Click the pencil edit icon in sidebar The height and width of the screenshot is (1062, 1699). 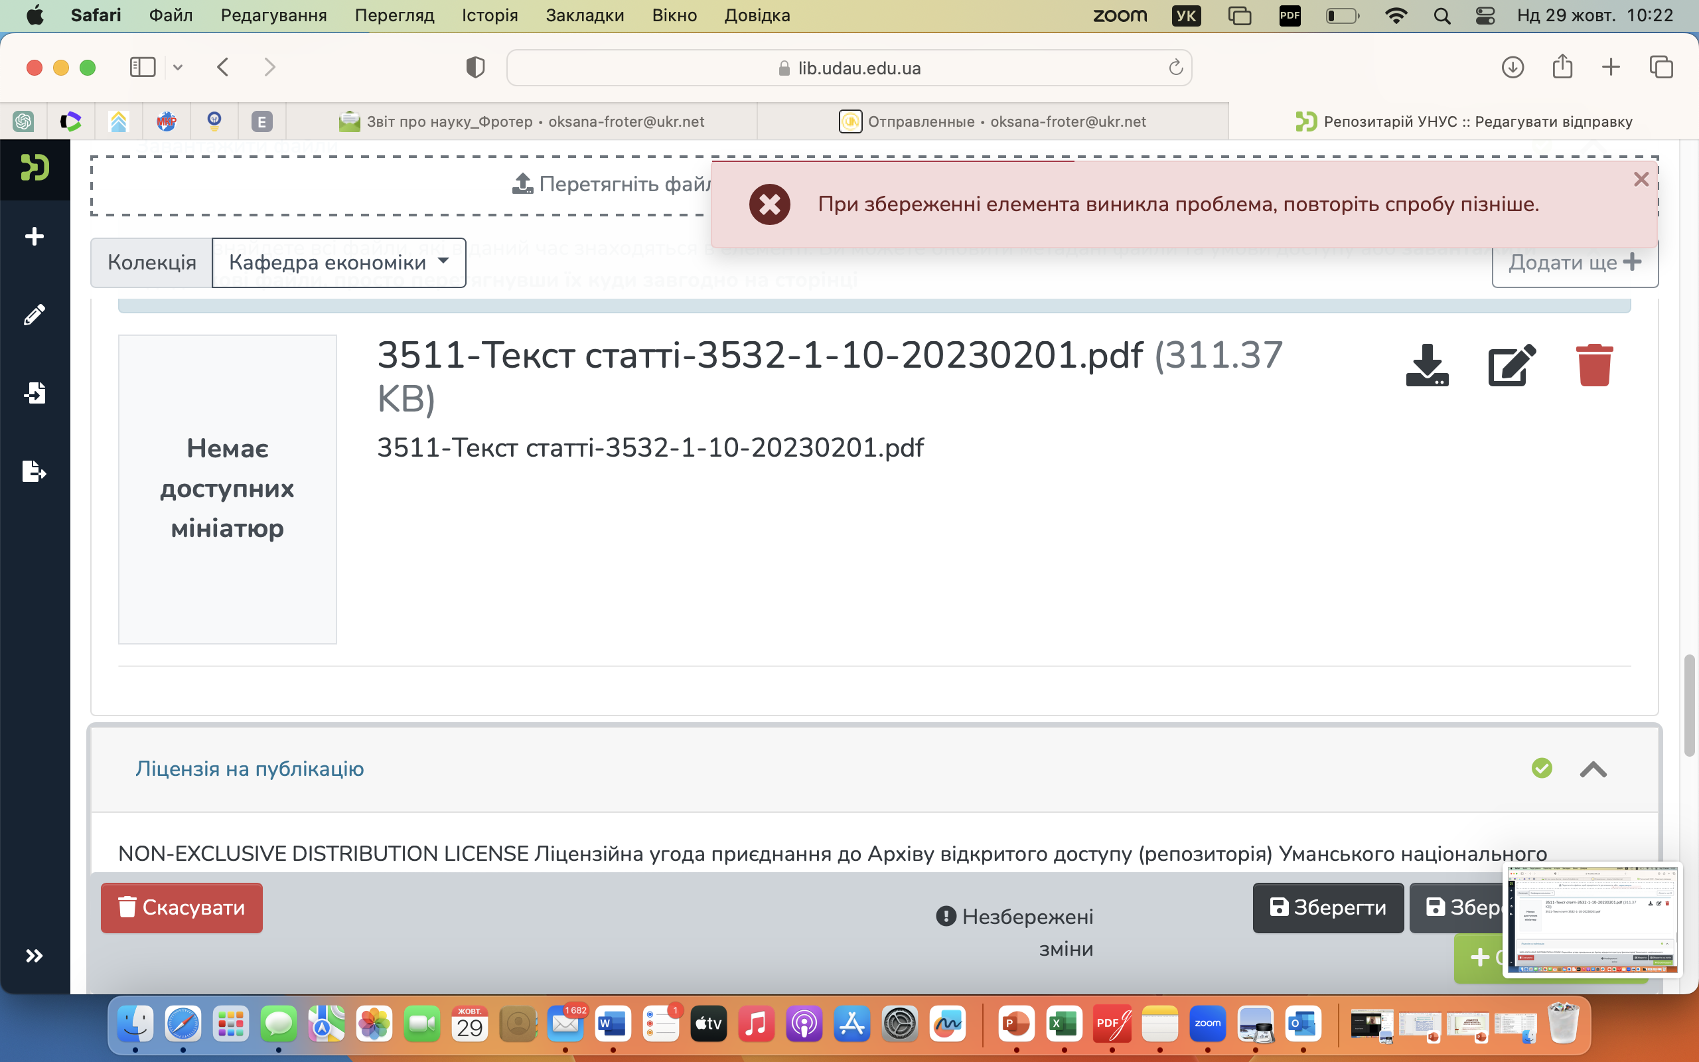pyautogui.click(x=35, y=315)
